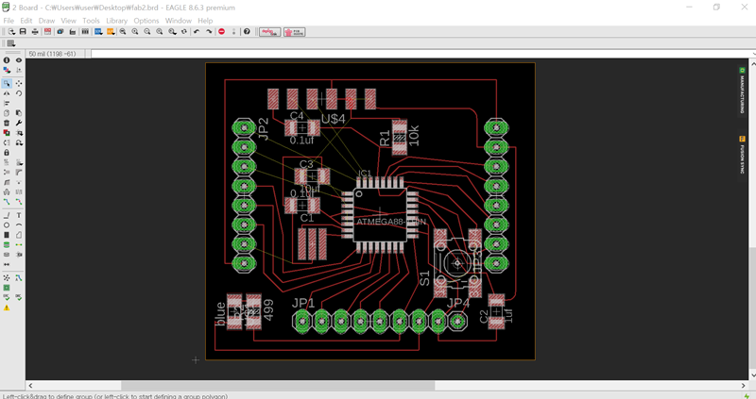
Task: Select the Rectangle tool
Action: 7,235
